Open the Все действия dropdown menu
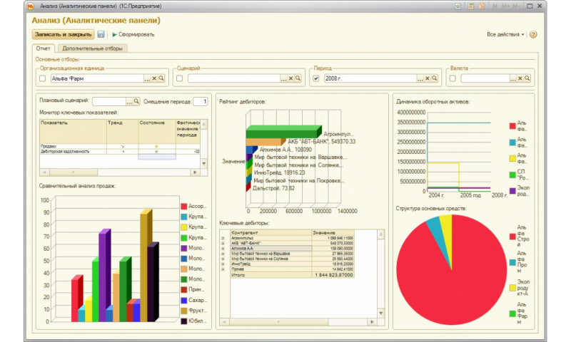Screen dimensions: 571x342 tap(505, 34)
